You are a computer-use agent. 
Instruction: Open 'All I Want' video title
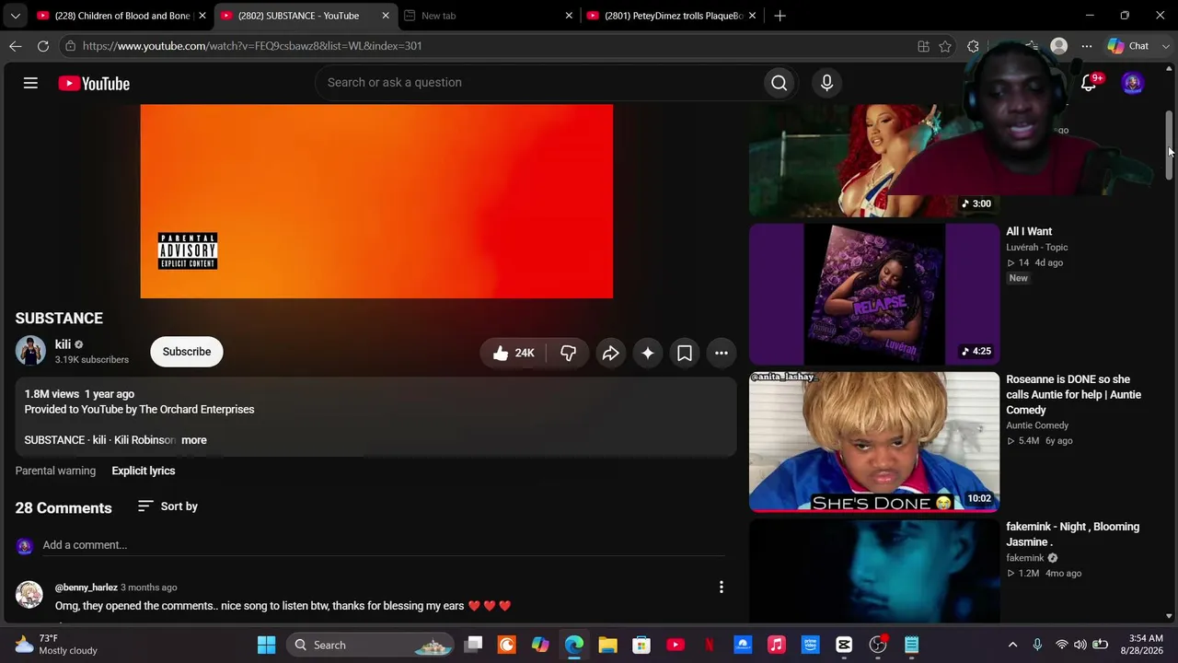click(1029, 231)
